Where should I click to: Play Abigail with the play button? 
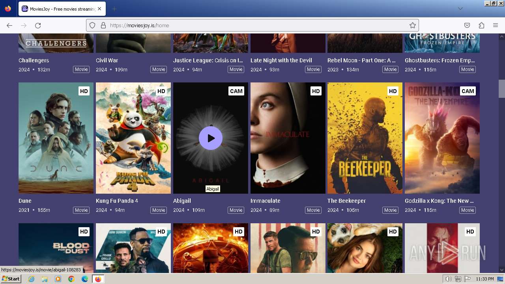(x=211, y=138)
